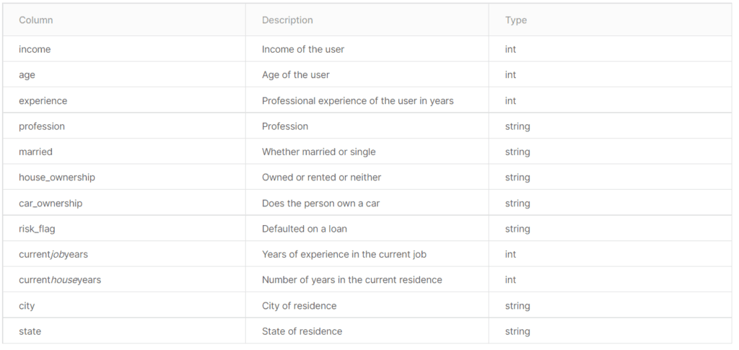The image size is (739, 350).
Task: Click the 'Age of the user' description
Action: tap(296, 75)
